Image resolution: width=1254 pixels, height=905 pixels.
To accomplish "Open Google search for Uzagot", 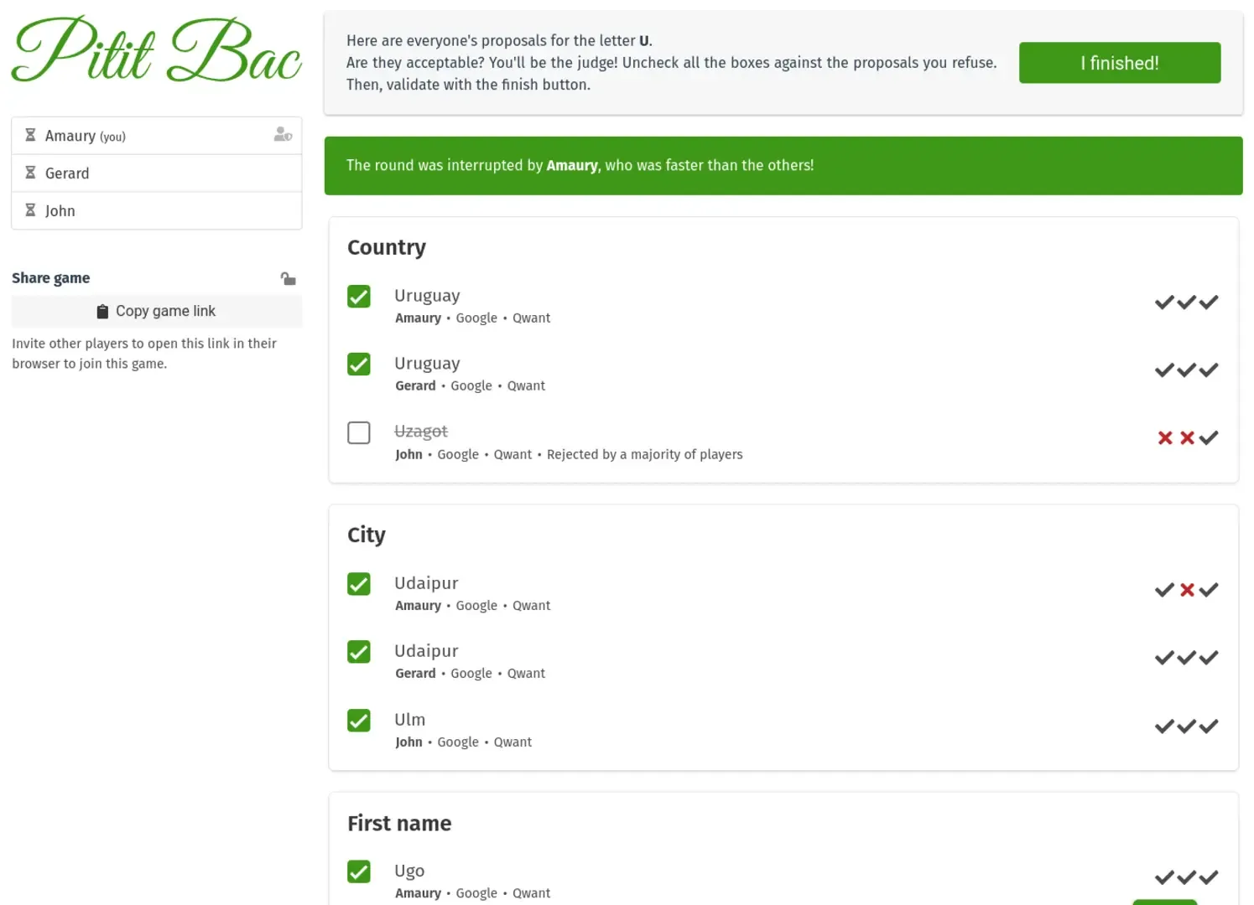I will pos(458,454).
